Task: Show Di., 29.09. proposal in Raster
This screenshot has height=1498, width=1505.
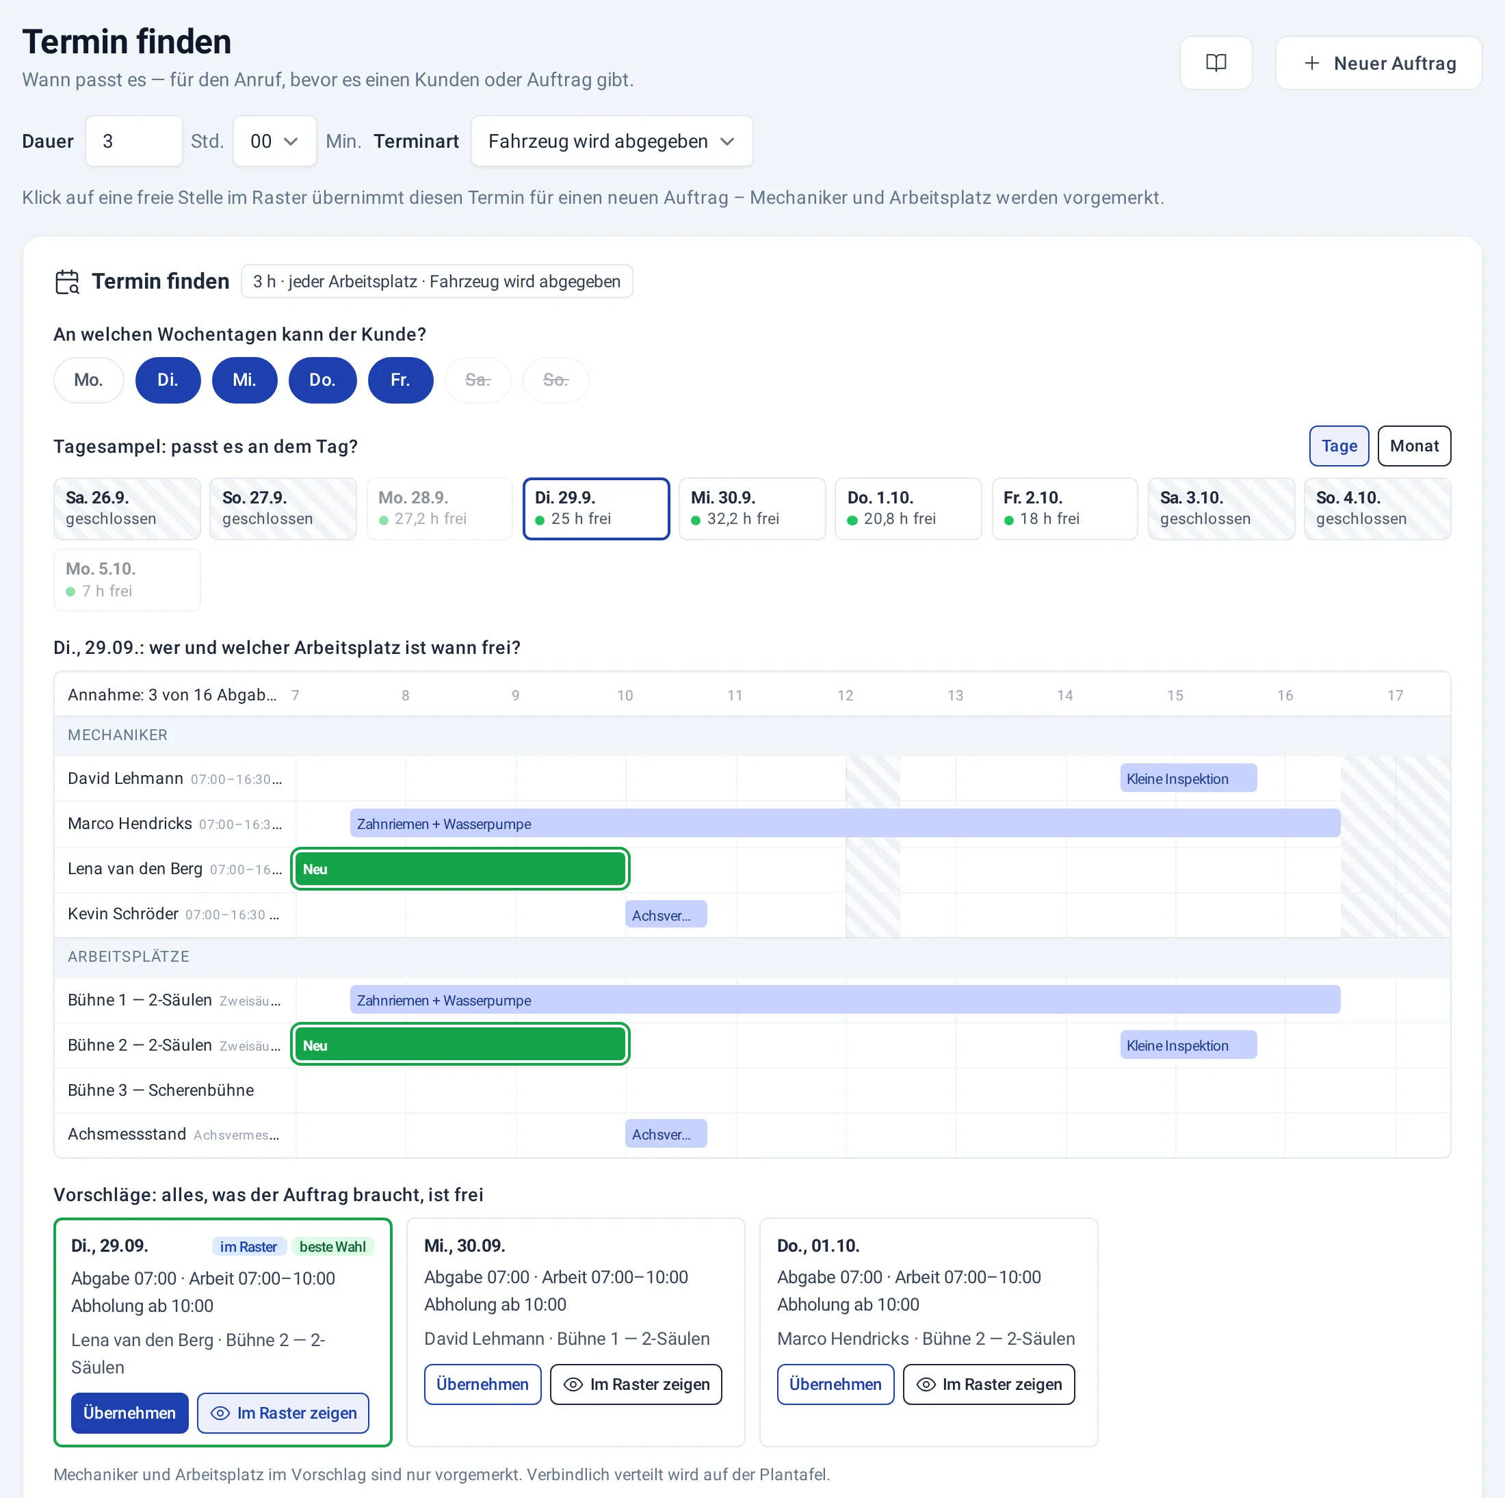Action: [x=283, y=1412]
